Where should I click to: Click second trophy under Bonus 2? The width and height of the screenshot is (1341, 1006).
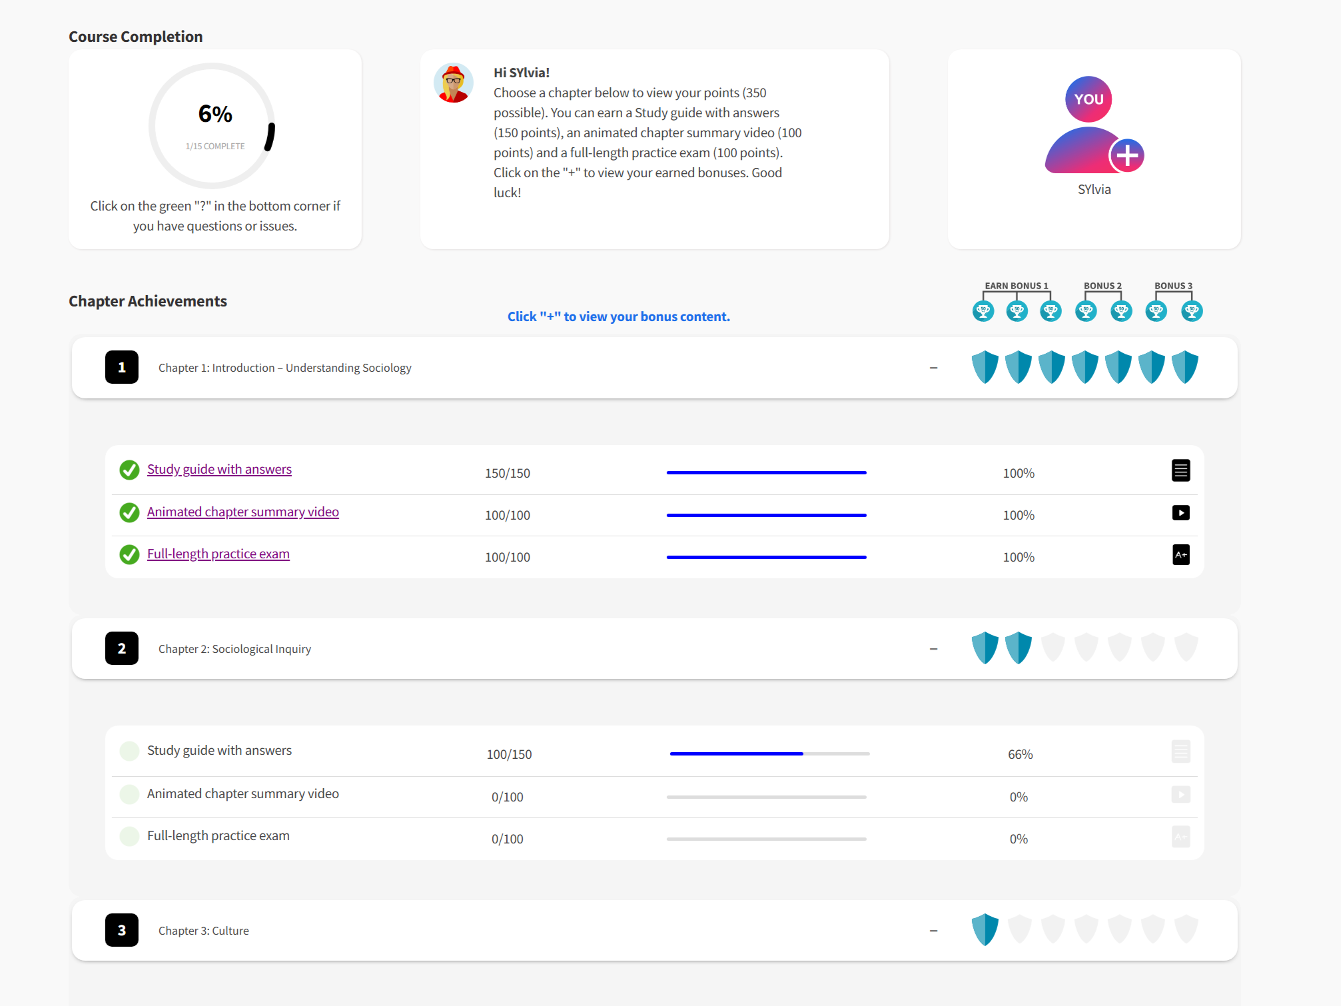tap(1122, 310)
